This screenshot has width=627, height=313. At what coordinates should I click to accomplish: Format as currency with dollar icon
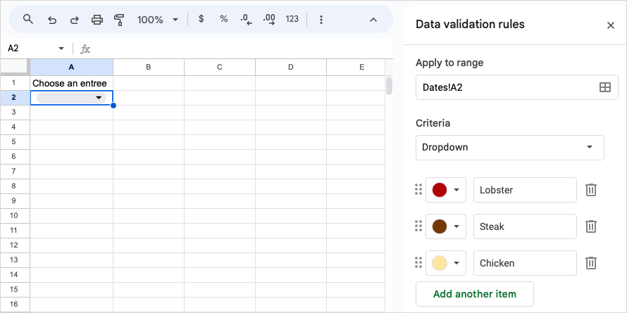[201, 19]
